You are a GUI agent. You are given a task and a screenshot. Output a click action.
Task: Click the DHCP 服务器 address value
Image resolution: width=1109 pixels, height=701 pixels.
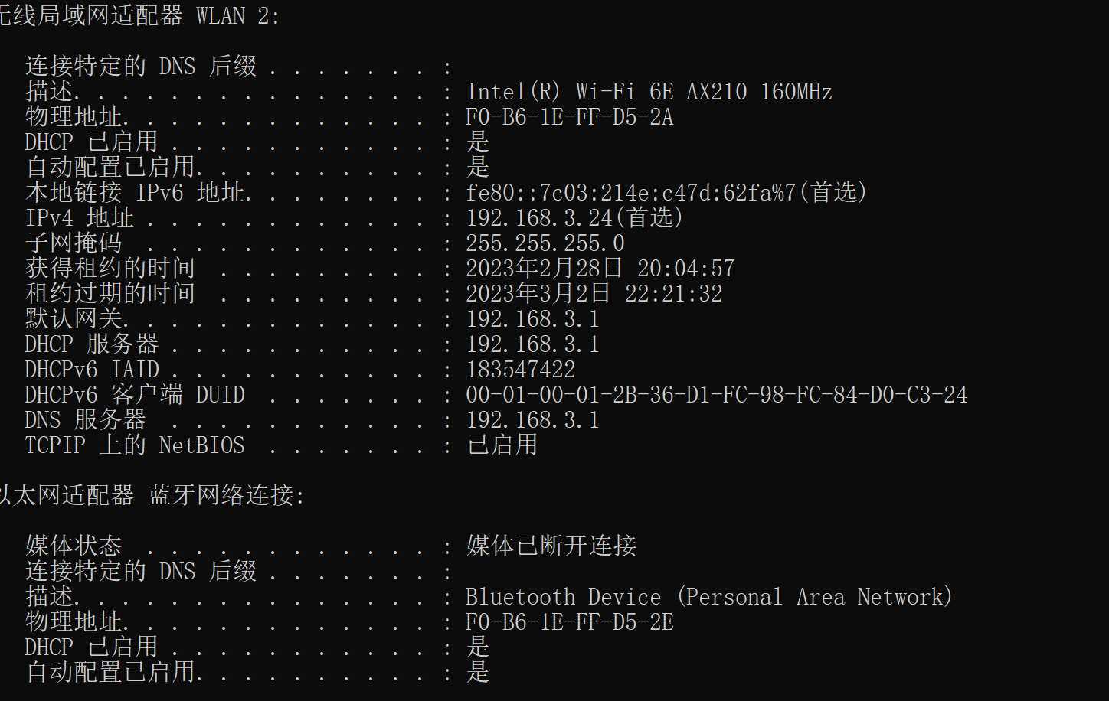click(532, 344)
